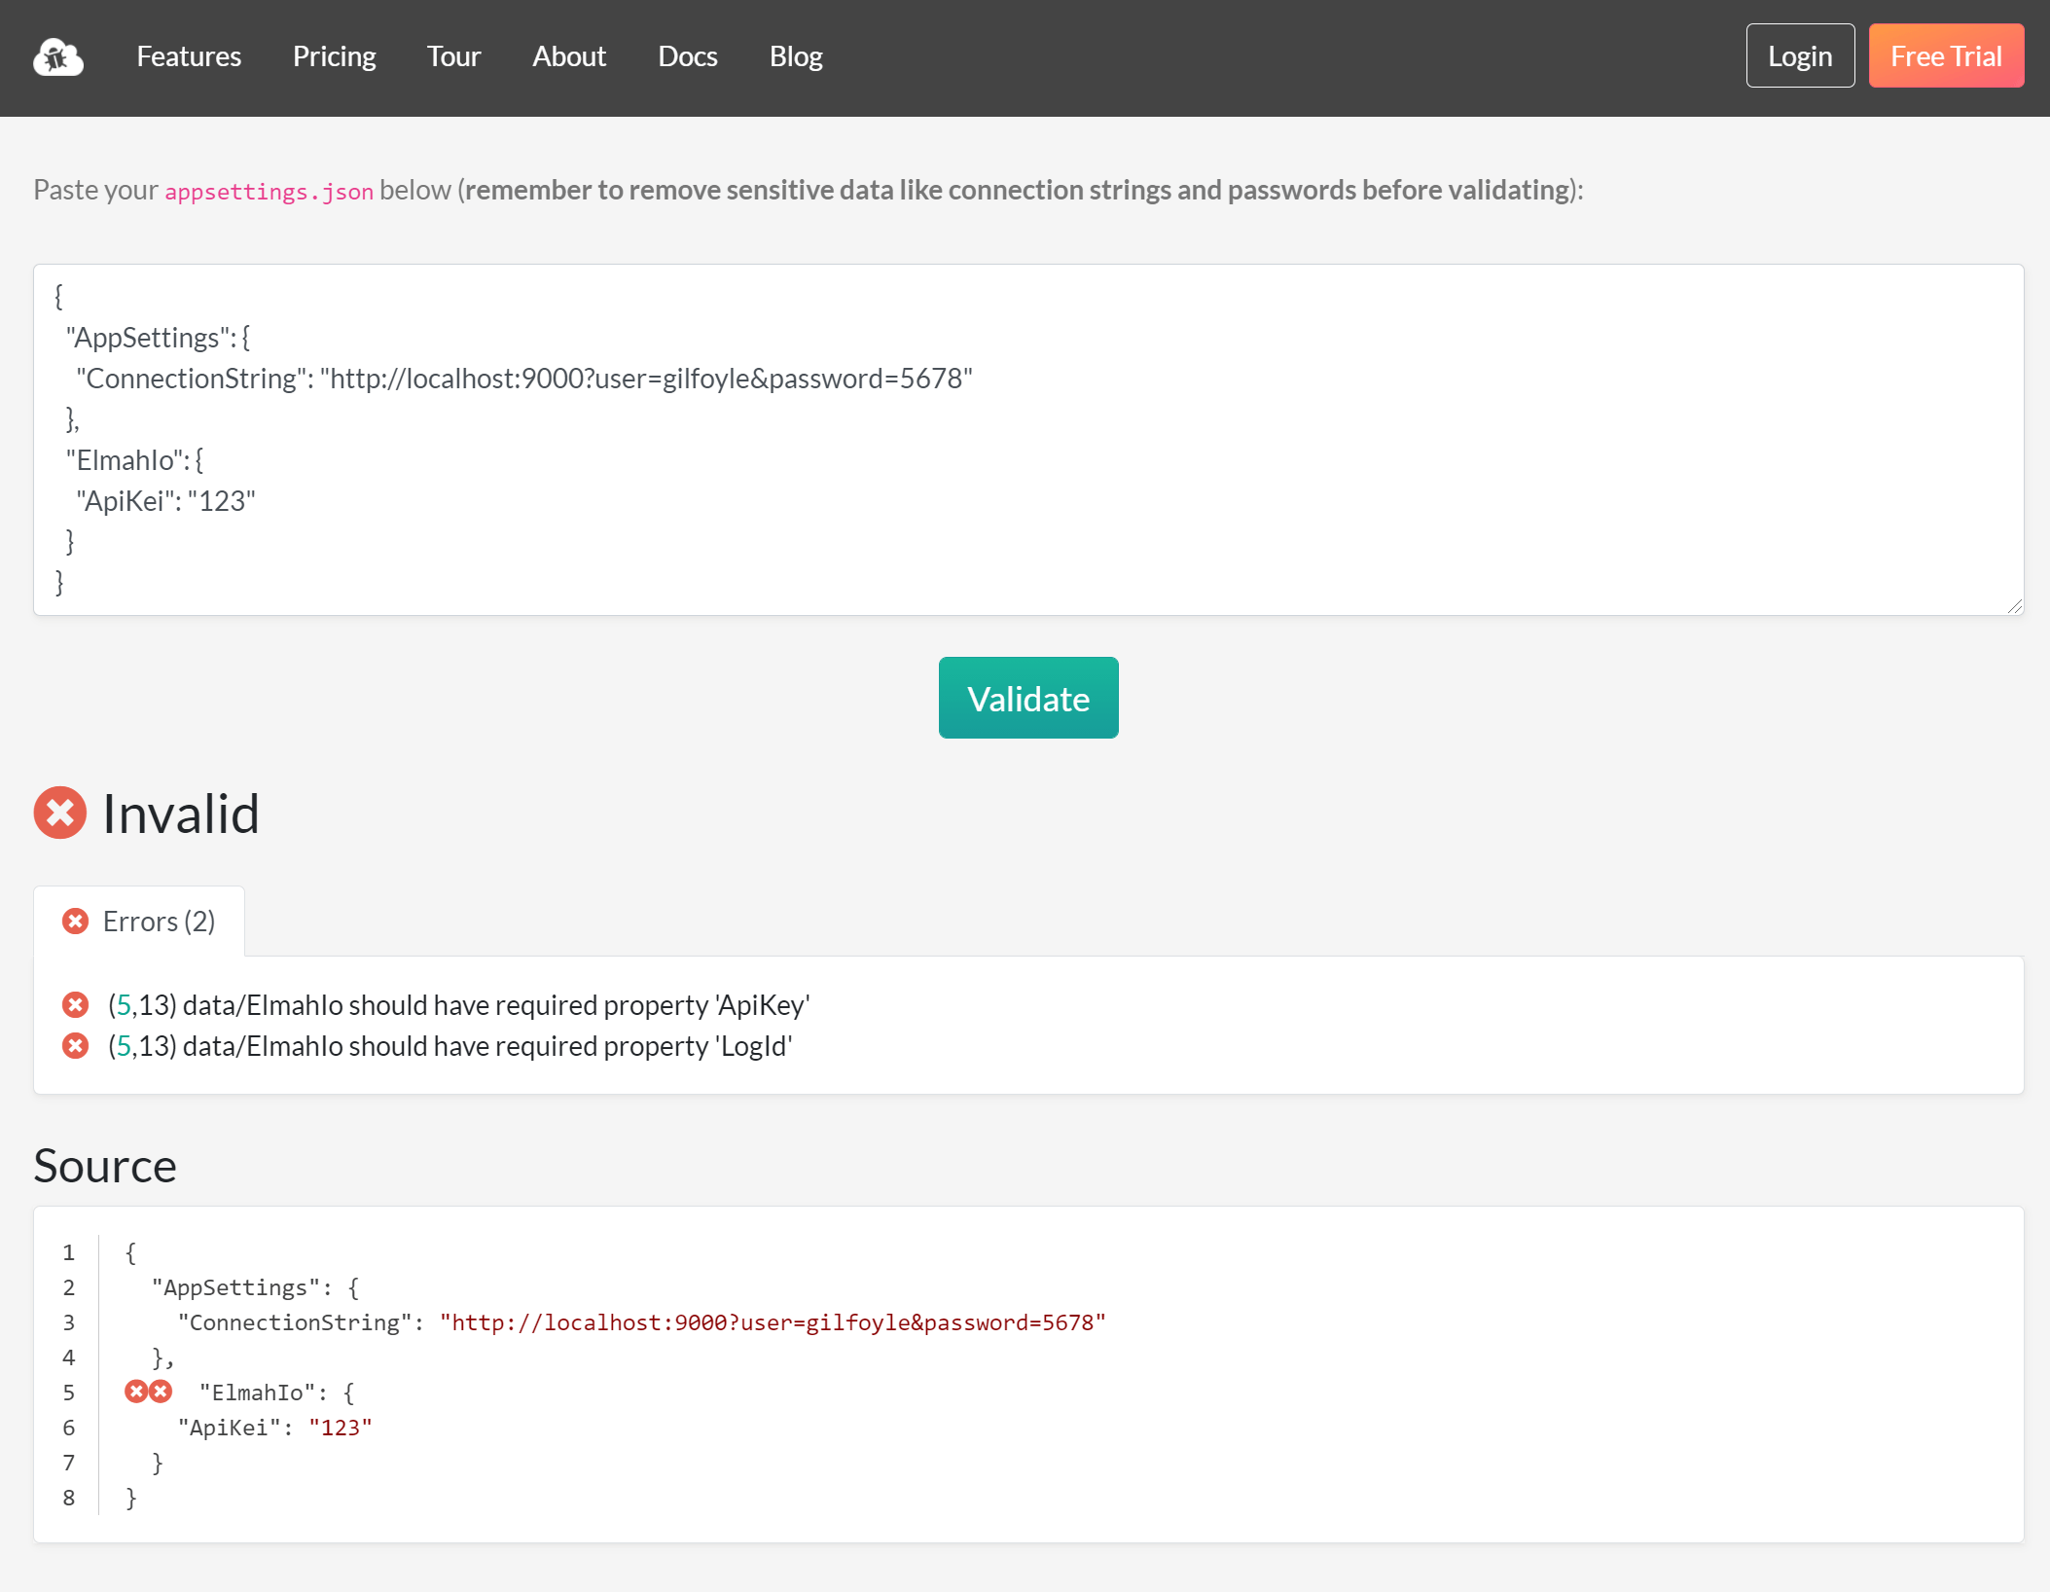
Task: Open the About page
Action: [568, 56]
